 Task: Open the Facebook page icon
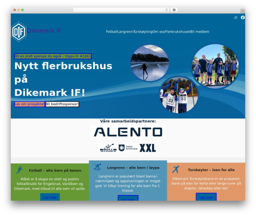click(x=243, y=17)
